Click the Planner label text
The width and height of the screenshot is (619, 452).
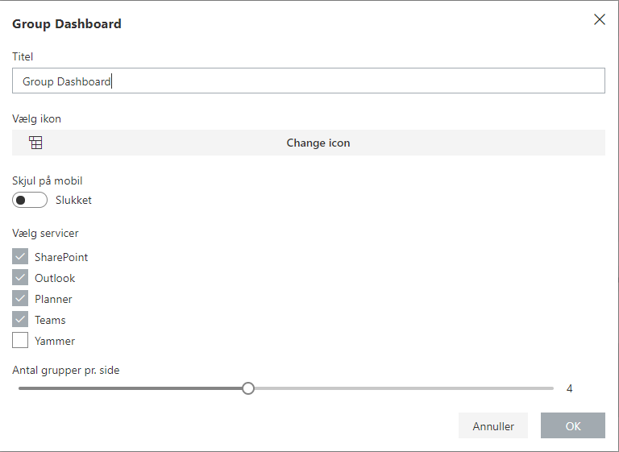click(x=53, y=299)
